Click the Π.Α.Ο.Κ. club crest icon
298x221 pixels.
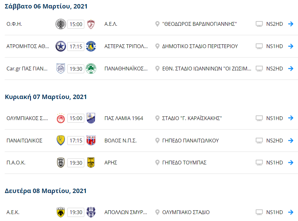coord(61,163)
